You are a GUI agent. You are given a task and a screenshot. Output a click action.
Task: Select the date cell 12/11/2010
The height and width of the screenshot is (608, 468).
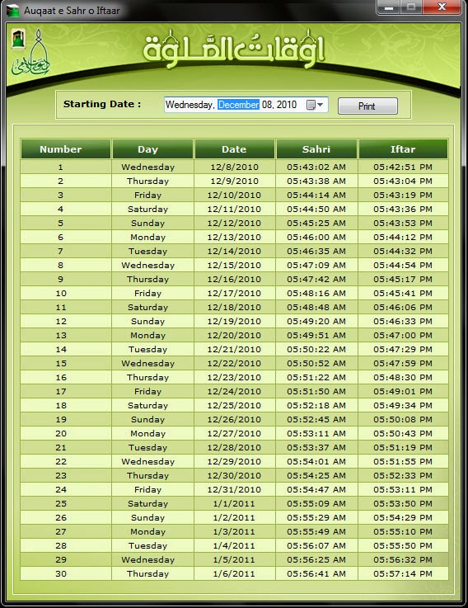tap(234, 209)
